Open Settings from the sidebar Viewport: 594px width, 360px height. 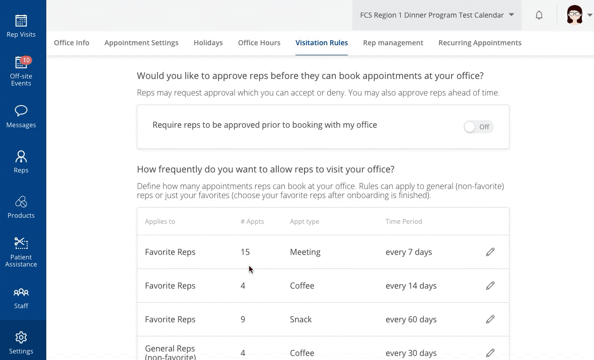(x=21, y=342)
